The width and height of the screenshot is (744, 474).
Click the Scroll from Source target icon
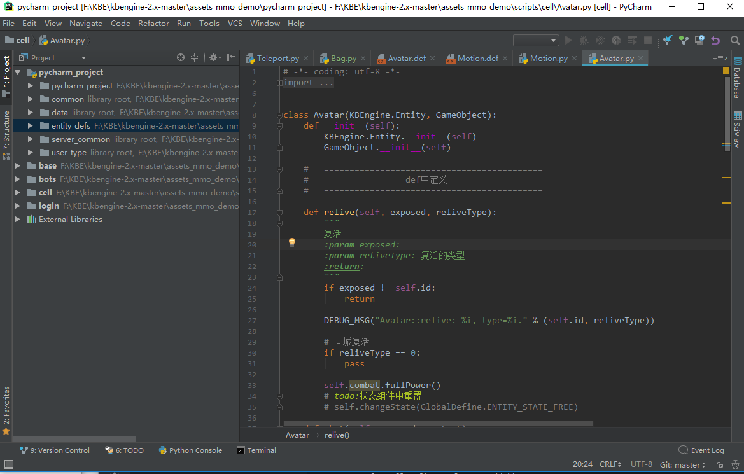[181, 57]
